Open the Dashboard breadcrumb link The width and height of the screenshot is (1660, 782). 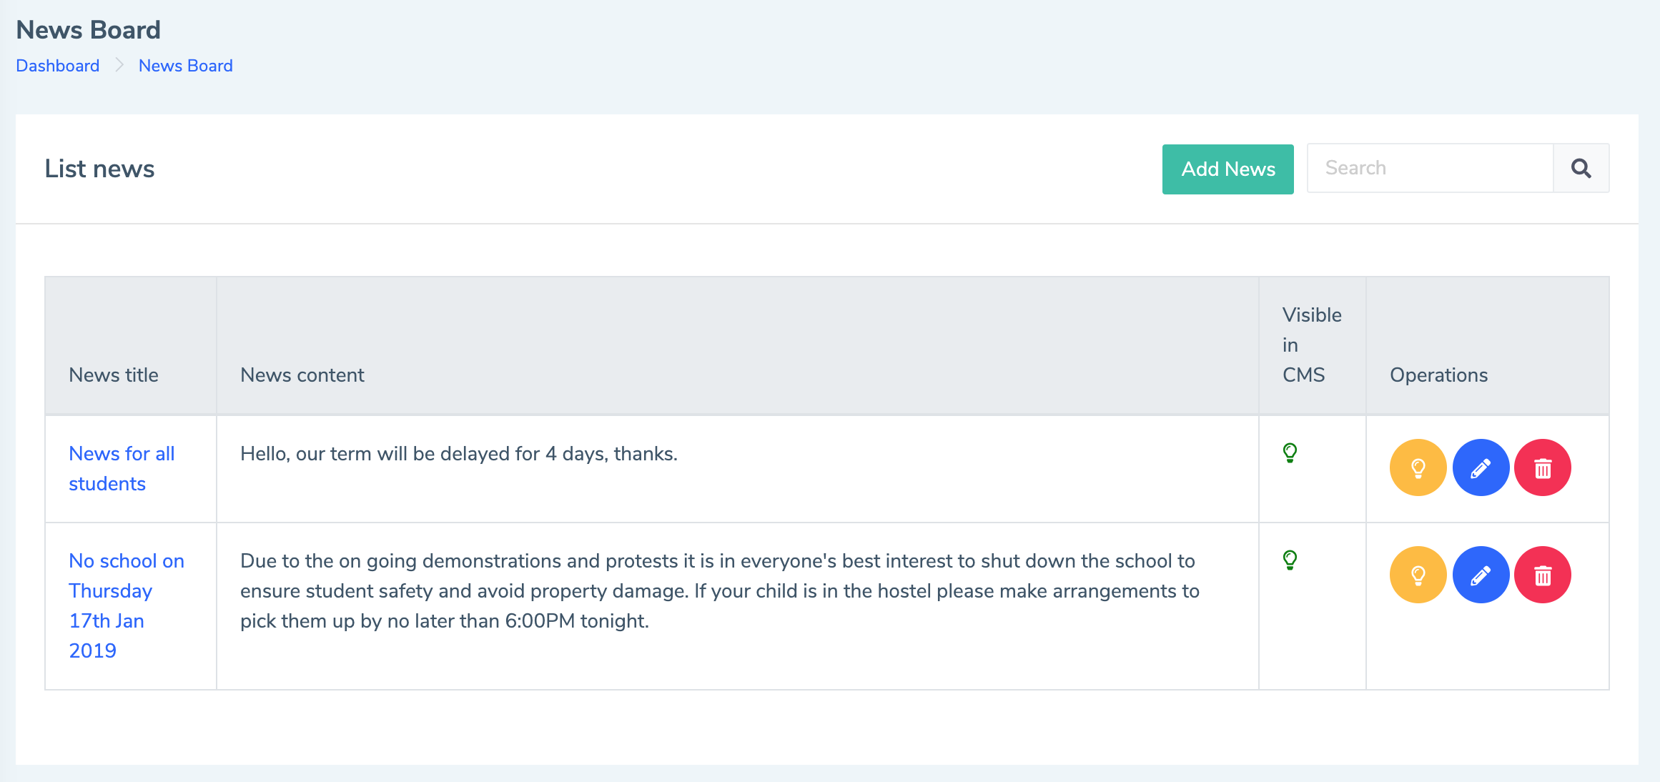(58, 66)
